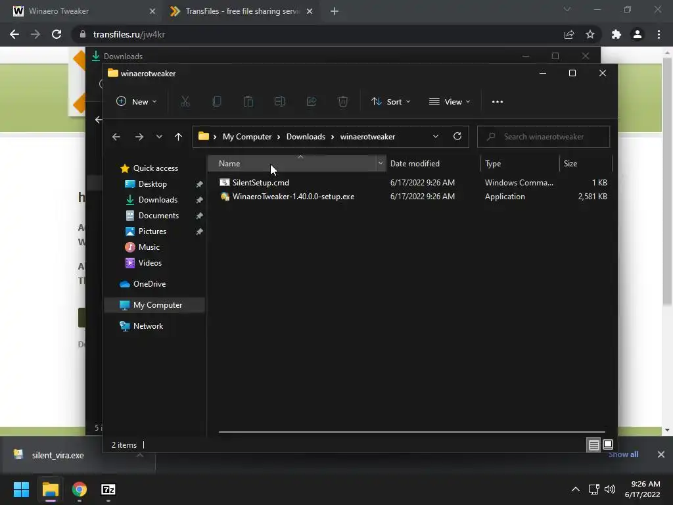
Task: Switch to details view icon in status bar
Action: tap(593, 445)
